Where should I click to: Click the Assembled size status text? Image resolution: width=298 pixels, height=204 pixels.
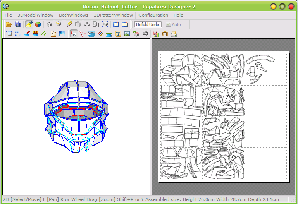click(212, 199)
